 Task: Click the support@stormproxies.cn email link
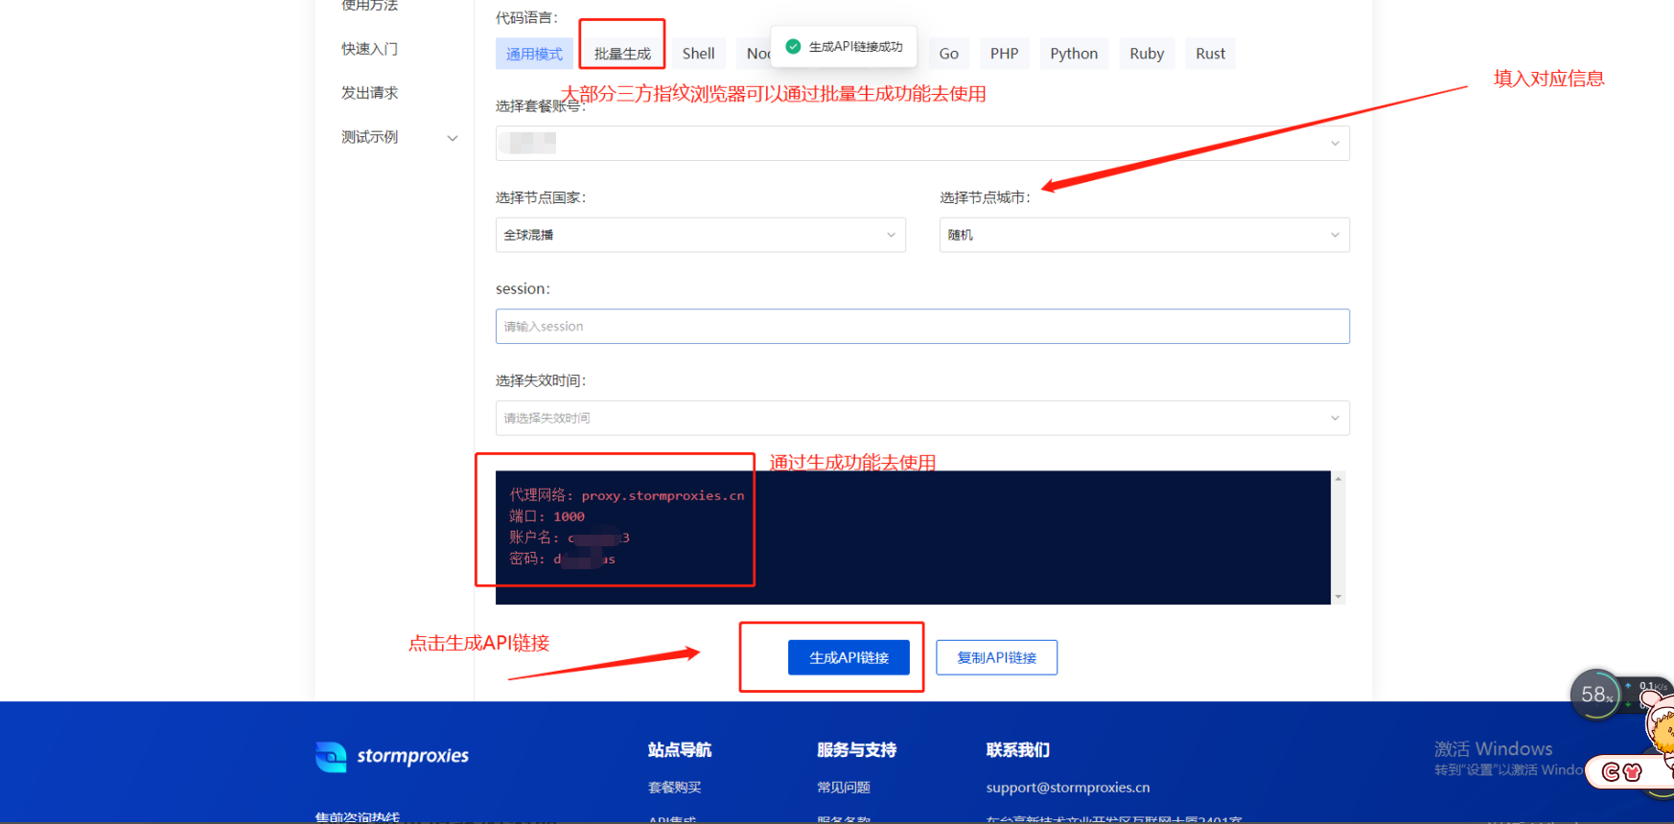coord(1068,788)
